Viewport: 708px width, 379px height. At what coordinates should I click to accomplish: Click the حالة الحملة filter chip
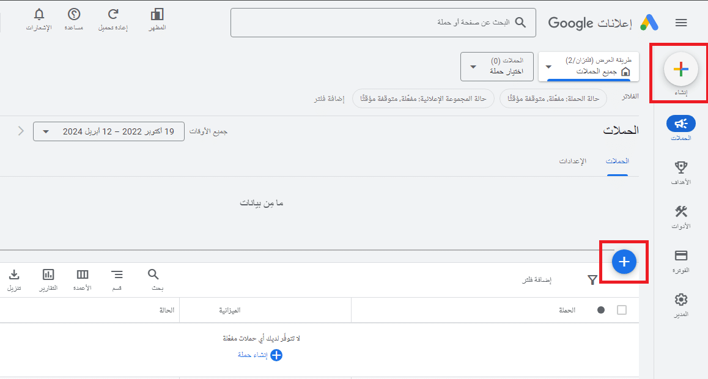pyautogui.click(x=553, y=98)
